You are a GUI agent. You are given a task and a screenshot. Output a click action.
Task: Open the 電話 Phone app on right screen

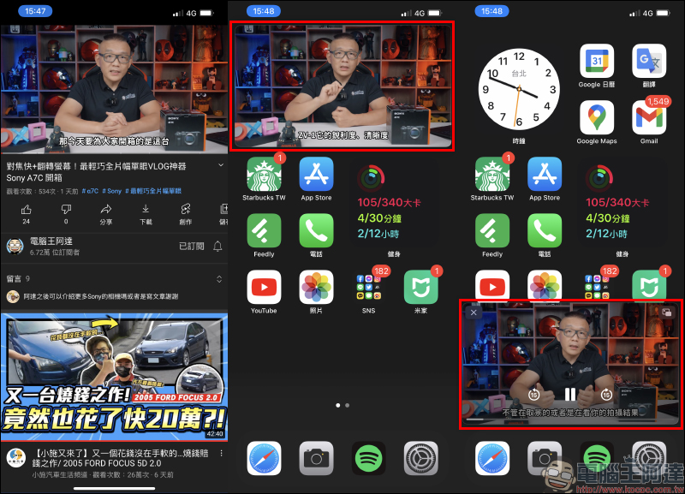(x=545, y=230)
